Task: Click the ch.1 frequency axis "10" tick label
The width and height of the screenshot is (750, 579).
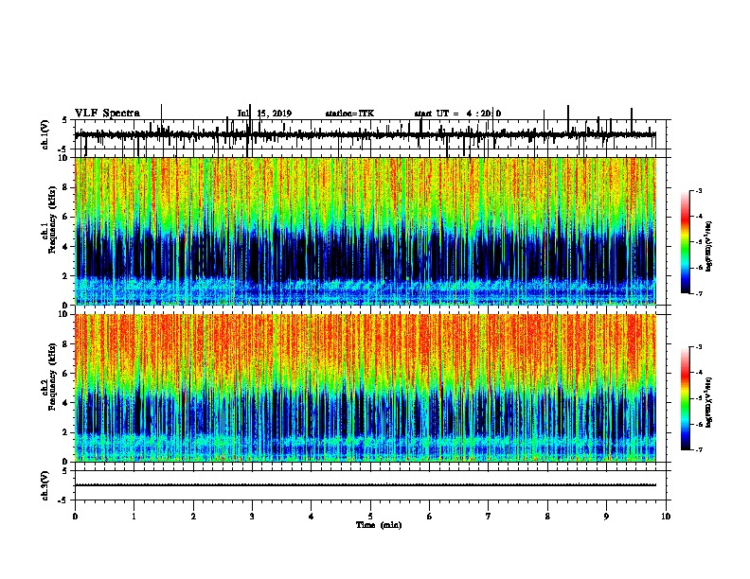Action: [62, 158]
